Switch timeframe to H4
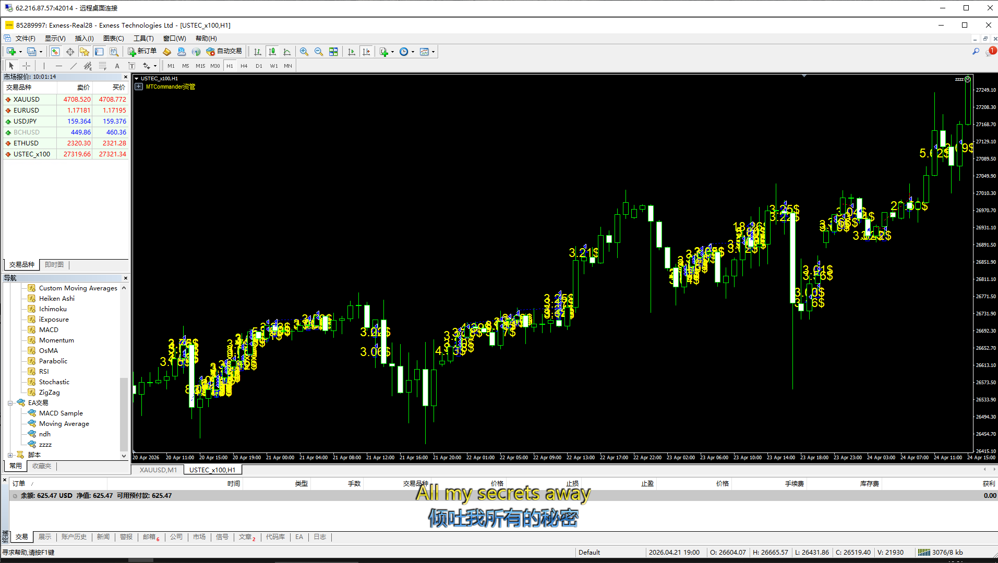The height and width of the screenshot is (563, 998). (244, 66)
